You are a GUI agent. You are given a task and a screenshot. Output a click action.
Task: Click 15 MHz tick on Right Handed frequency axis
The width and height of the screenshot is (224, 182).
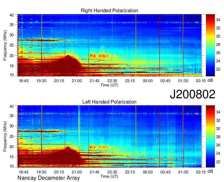click(12, 66)
